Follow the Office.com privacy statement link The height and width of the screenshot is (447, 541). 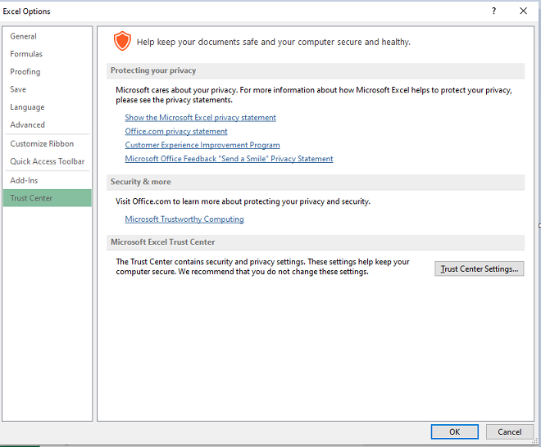coord(176,131)
